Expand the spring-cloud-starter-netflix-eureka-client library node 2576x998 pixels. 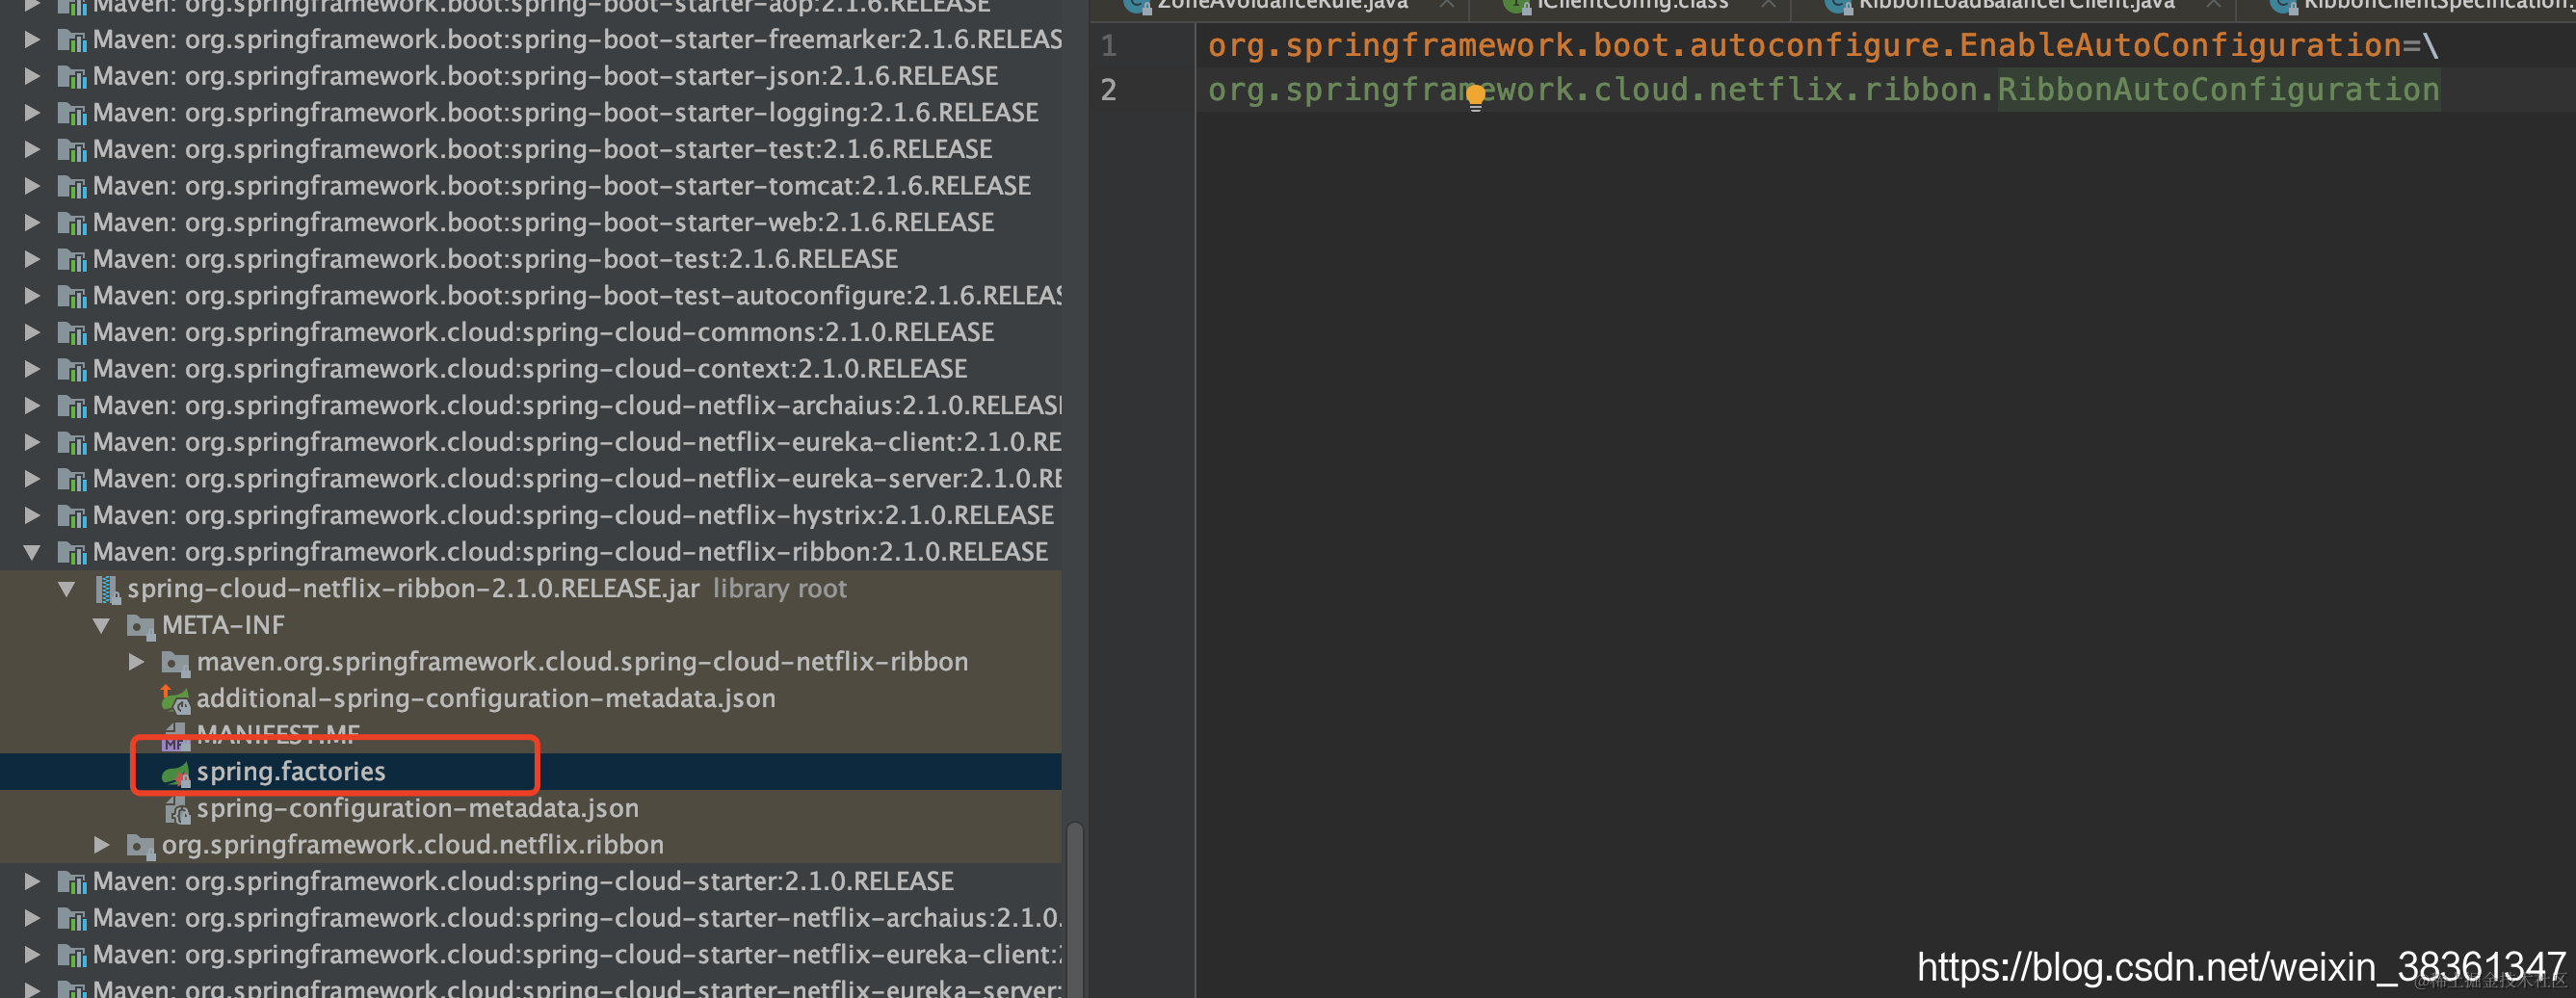coord(32,955)
